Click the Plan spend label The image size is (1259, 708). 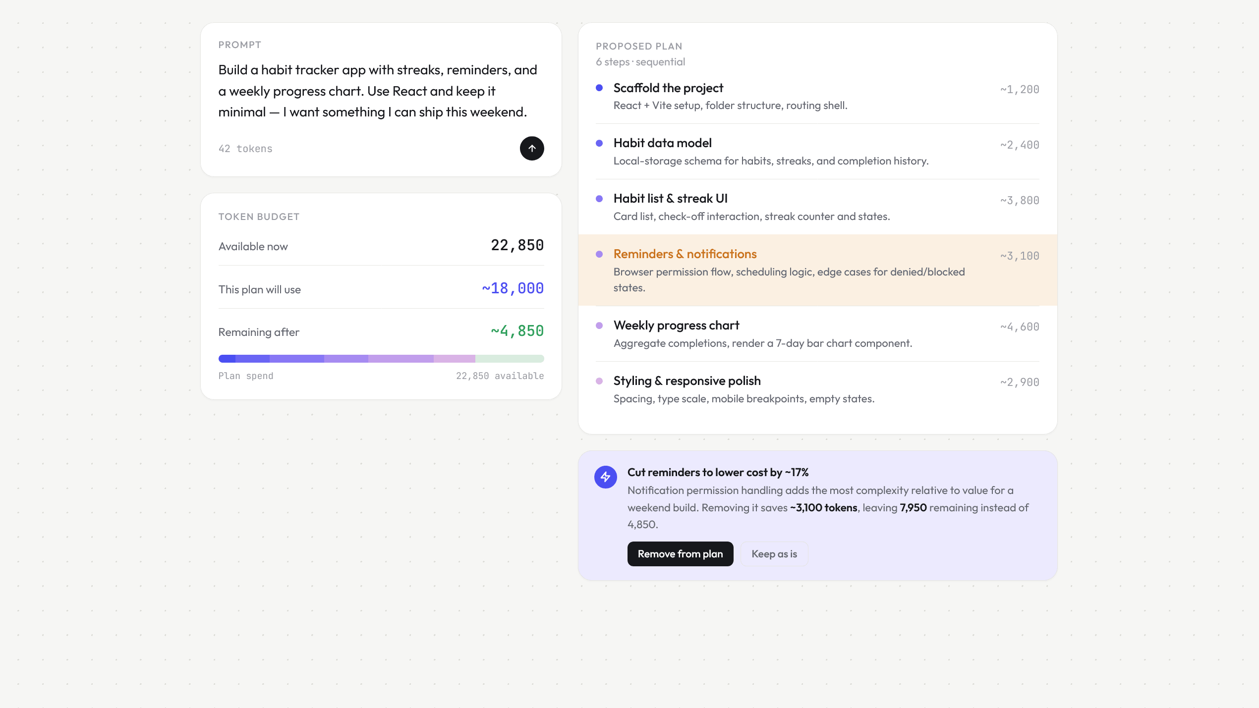246,376
